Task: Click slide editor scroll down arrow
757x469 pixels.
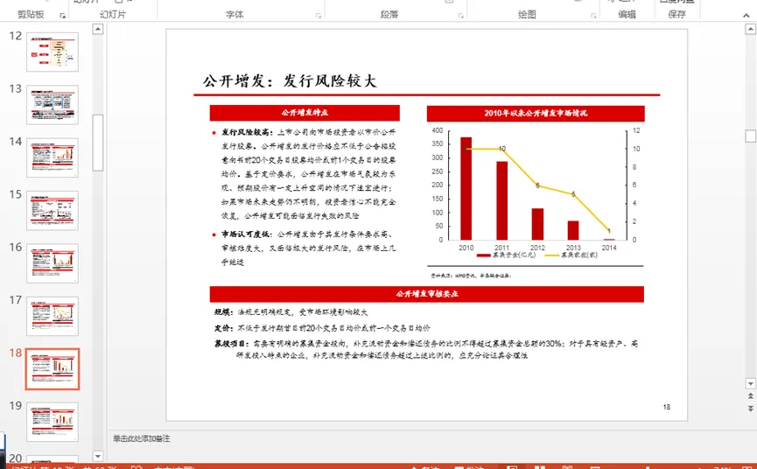Action: (750, 383)
